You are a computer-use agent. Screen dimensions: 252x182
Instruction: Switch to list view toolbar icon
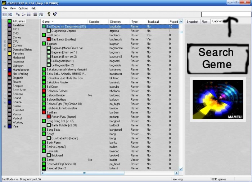point(30,14)
